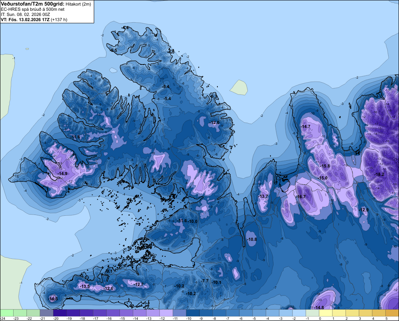
Task: Select the -12.9 temperature label
Action: [x=363, y=210]
